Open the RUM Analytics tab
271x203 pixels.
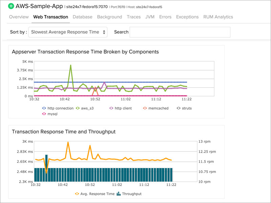pos(217,17)
